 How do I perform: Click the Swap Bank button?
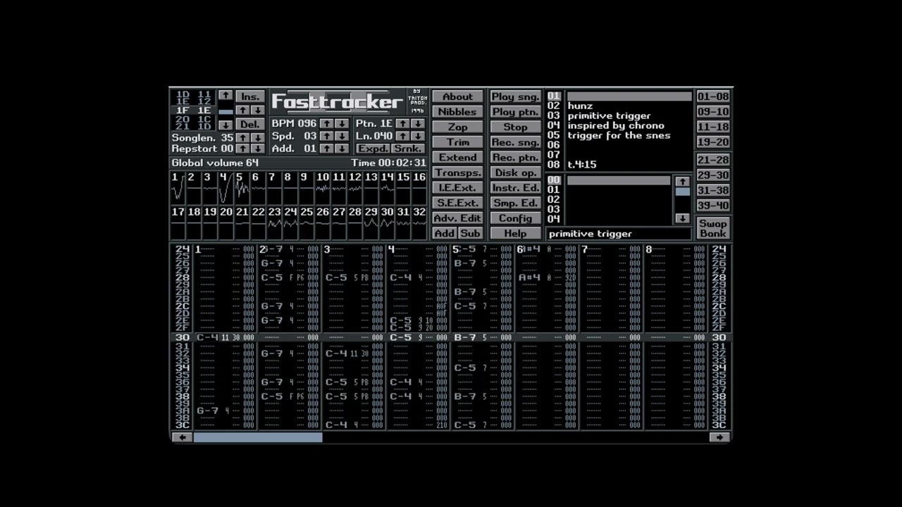tap(713, 228)
